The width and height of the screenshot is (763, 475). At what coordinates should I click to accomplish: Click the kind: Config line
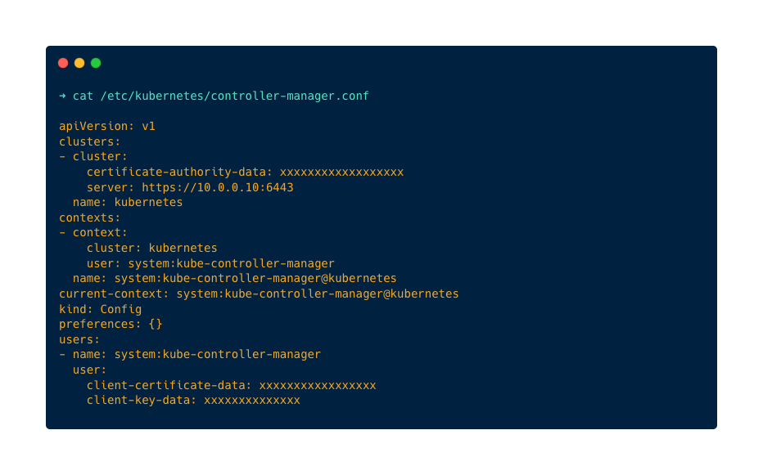click(x=101, y=309)
